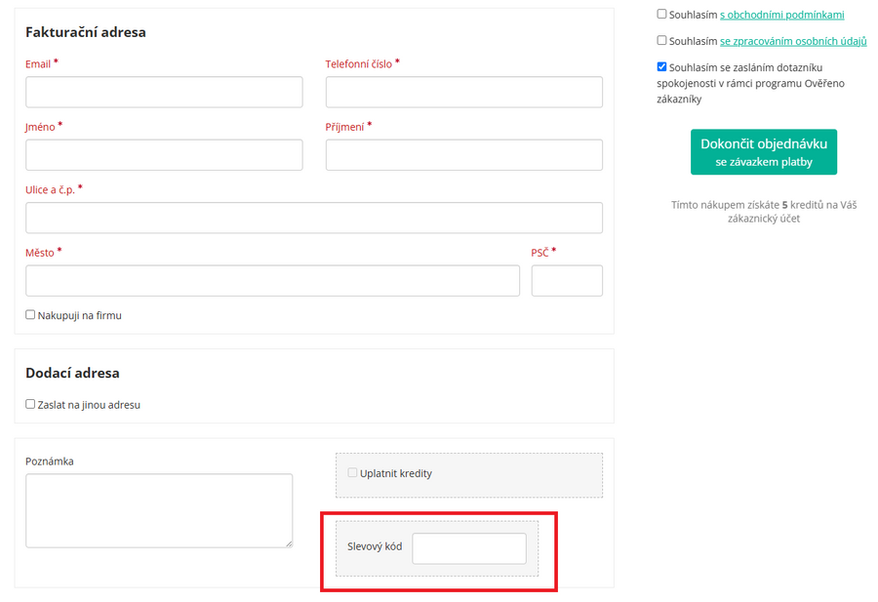Screen dimensions: 878x602
Task: Tick the checkbox for zpracováním osobních údajů consent
Action: (661, 41)
